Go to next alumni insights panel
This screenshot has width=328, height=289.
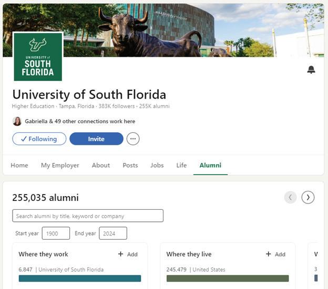(308, 197)
